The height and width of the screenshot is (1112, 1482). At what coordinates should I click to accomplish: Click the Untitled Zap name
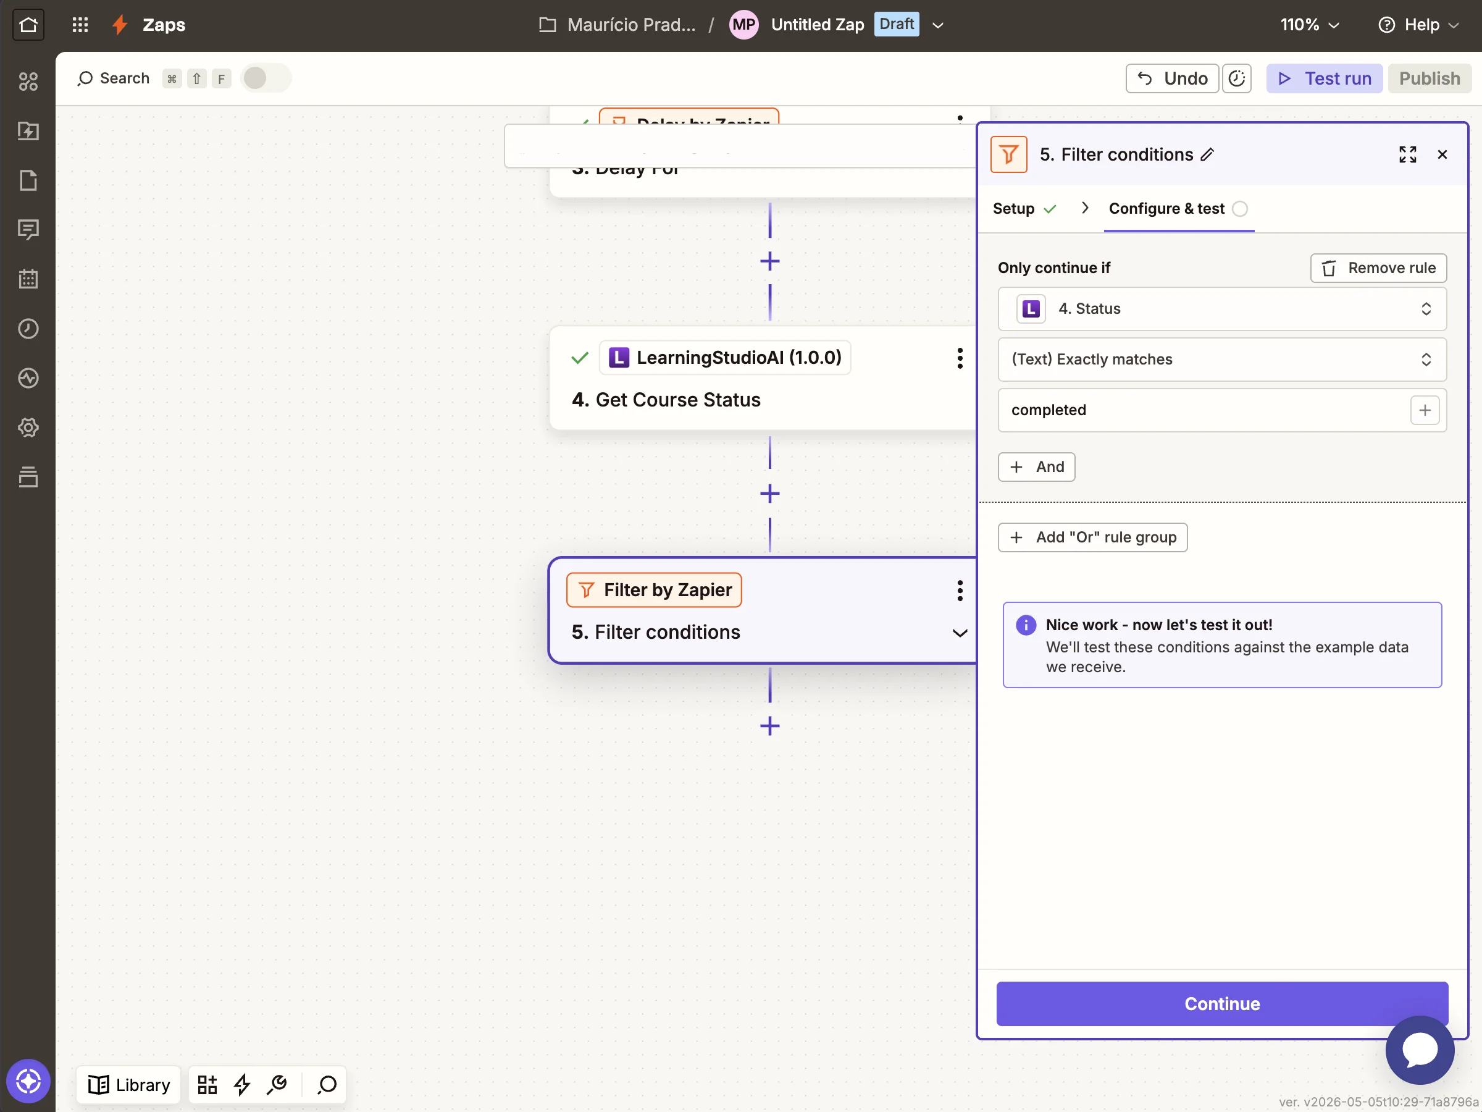coord(818,25)
